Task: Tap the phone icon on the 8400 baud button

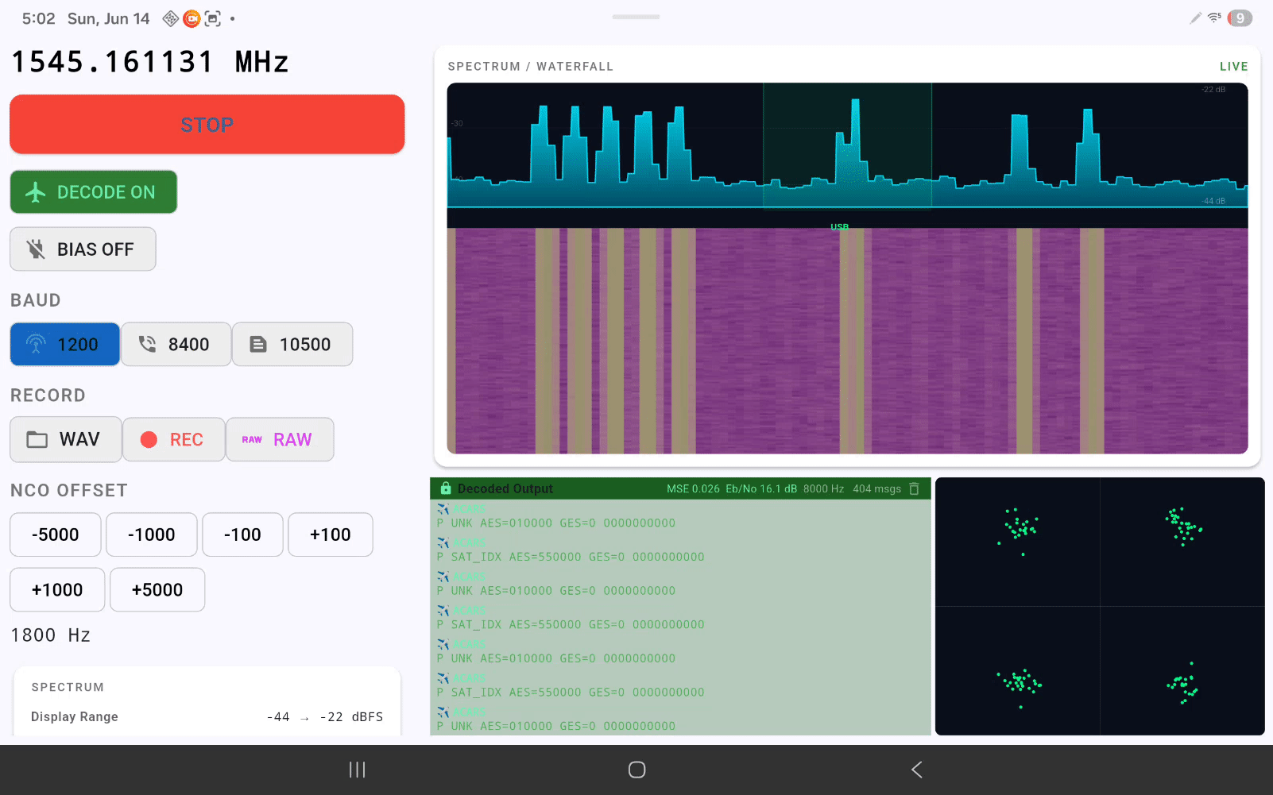Action: 147,344
